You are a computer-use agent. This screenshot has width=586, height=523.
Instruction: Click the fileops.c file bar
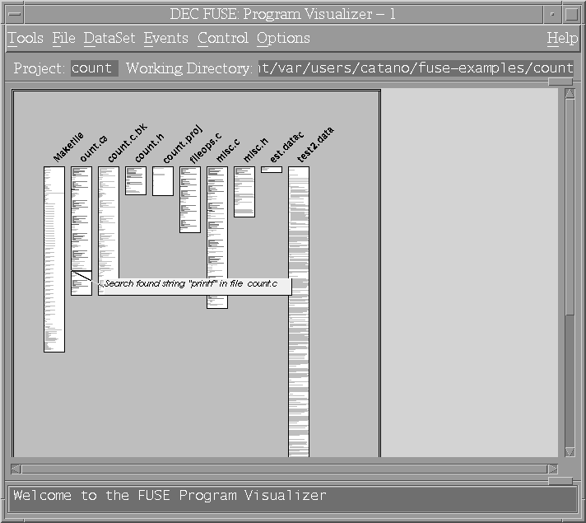190,199
